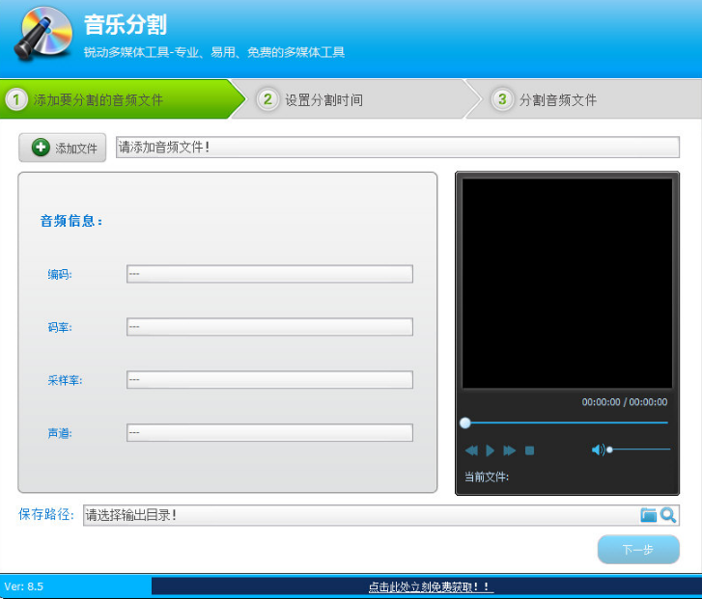Stop playback with the square stop icon
Screen dimensions: 702x599
(529, 450)
